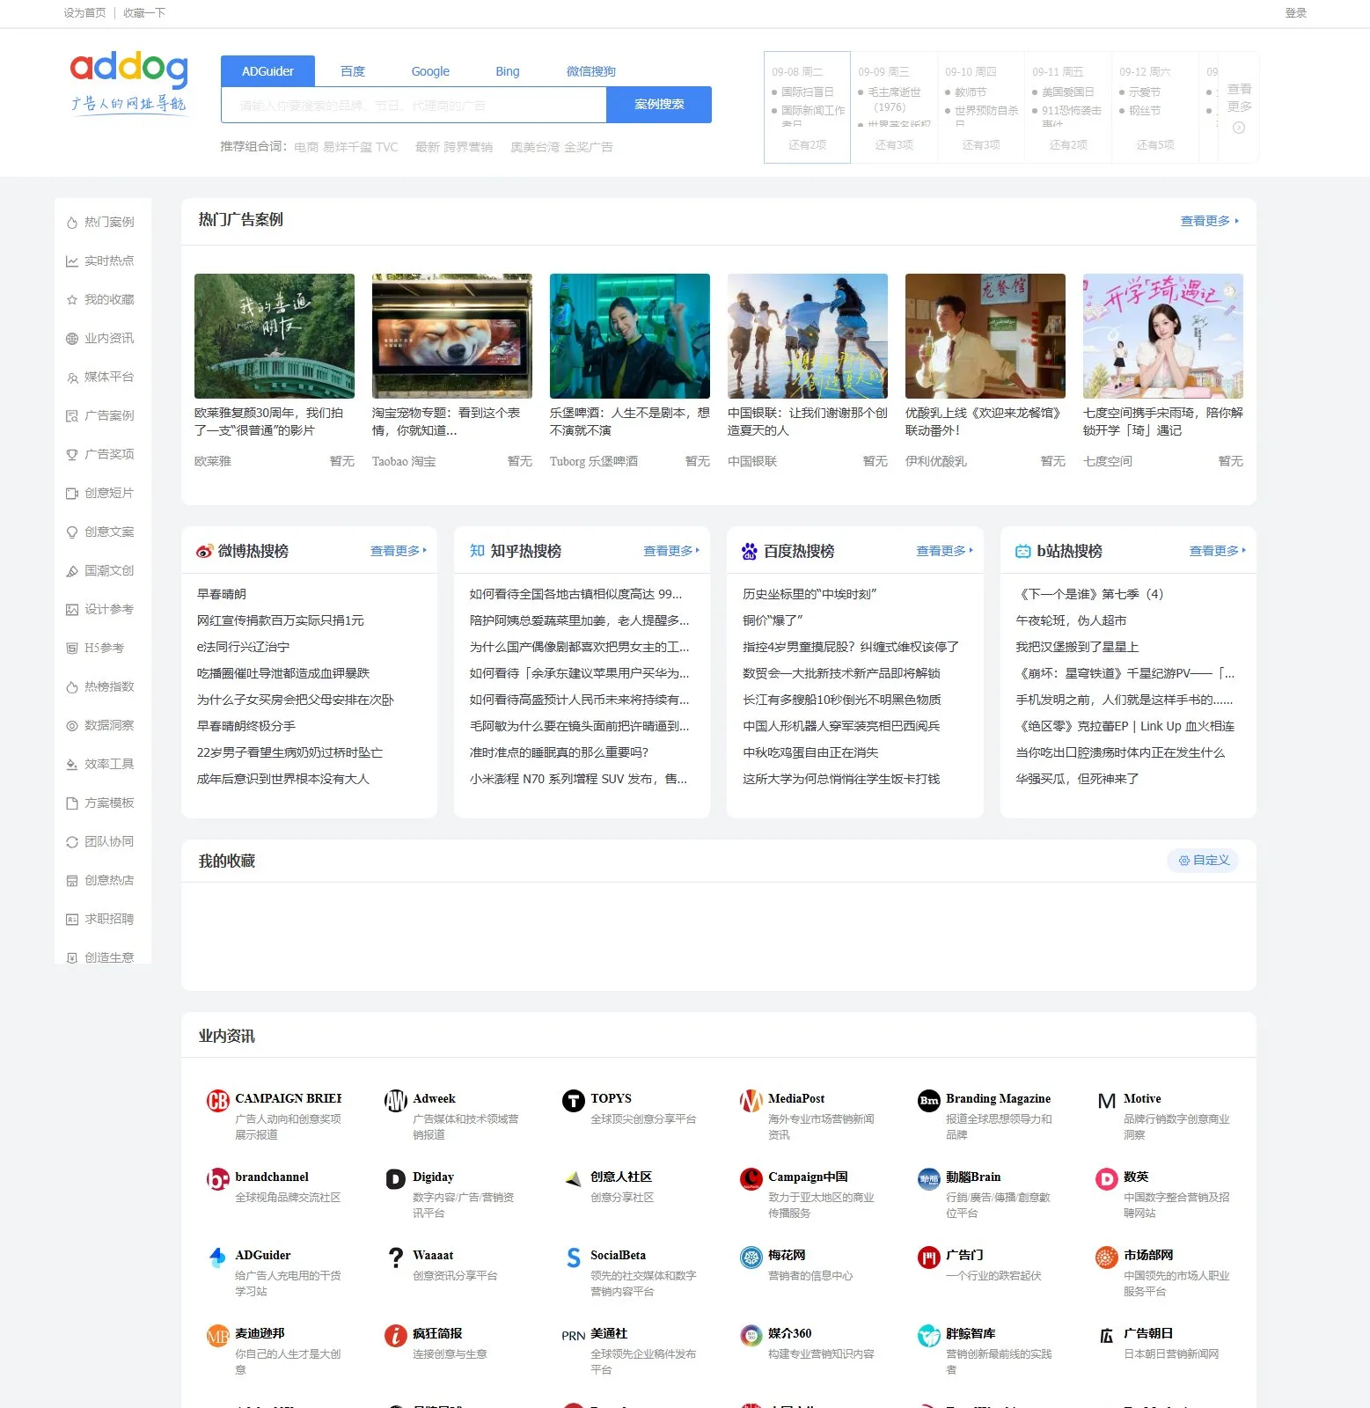The width and height of the screenshot is (1370, 1408).
Task: Open the 欧莱雅 green bridge case thumbnail
Action: coord(275,336)
